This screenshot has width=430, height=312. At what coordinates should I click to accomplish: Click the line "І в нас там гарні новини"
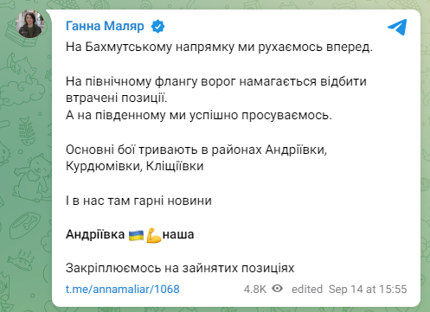(138, 201)
